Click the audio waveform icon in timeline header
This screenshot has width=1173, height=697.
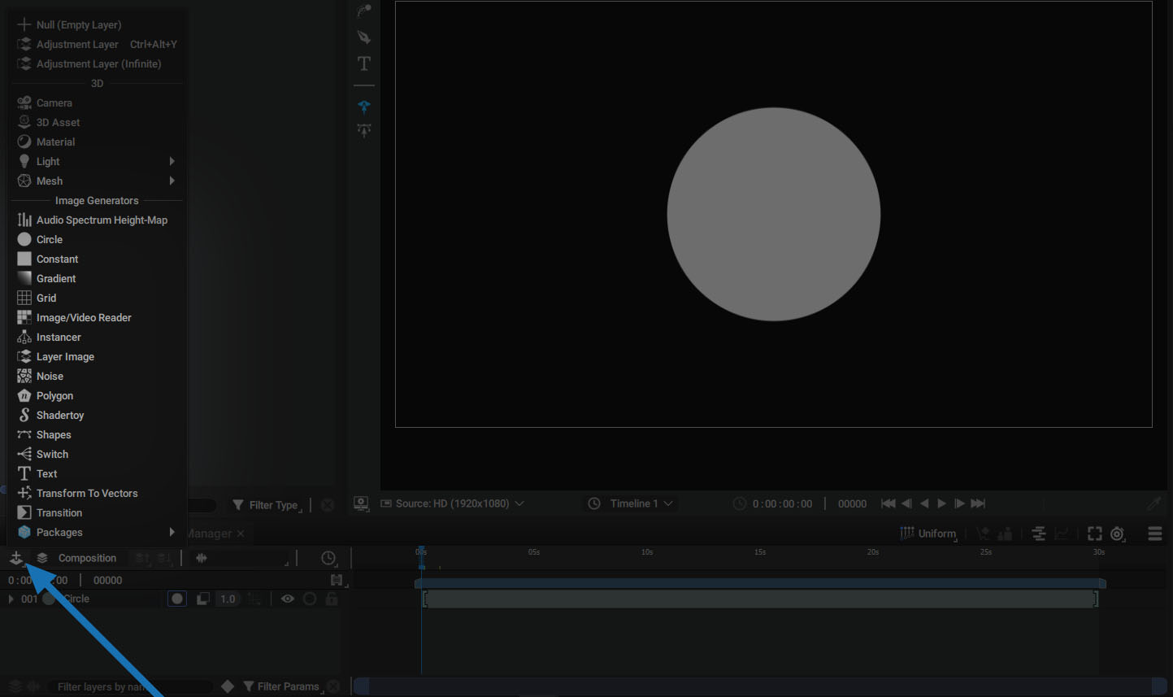202,558
